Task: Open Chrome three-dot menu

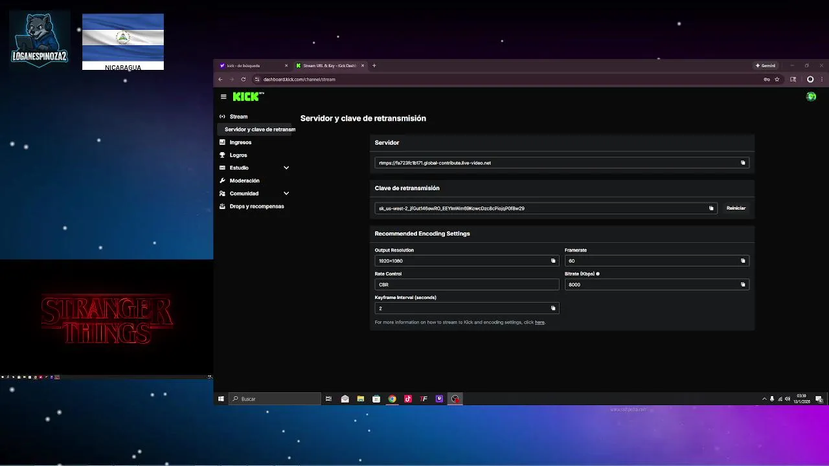Action: tap(821, 79)
